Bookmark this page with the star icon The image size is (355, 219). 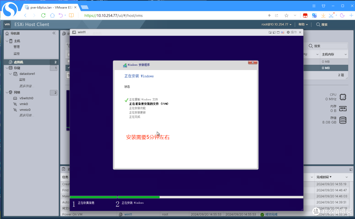286,15
